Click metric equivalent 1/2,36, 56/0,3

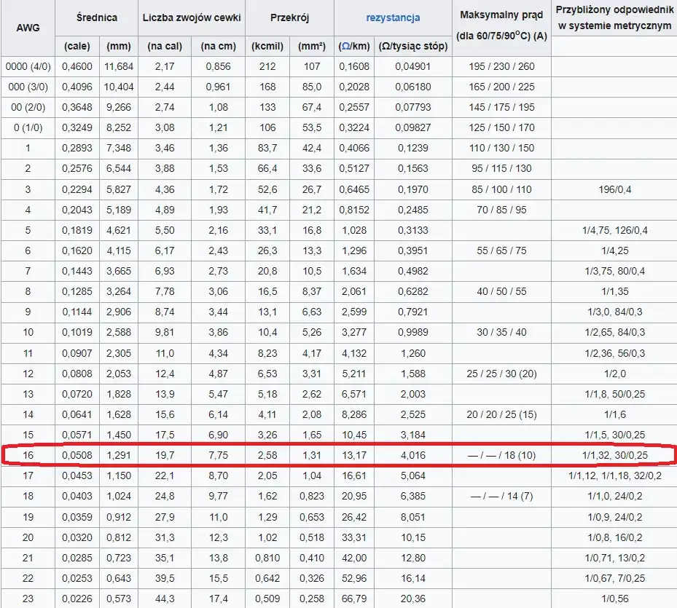(x=615, y=353)
